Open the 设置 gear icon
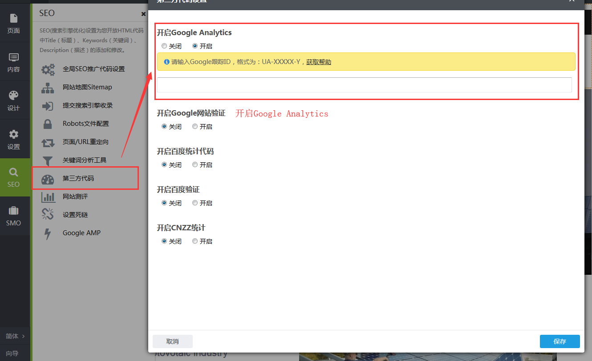 click(13, 134)
